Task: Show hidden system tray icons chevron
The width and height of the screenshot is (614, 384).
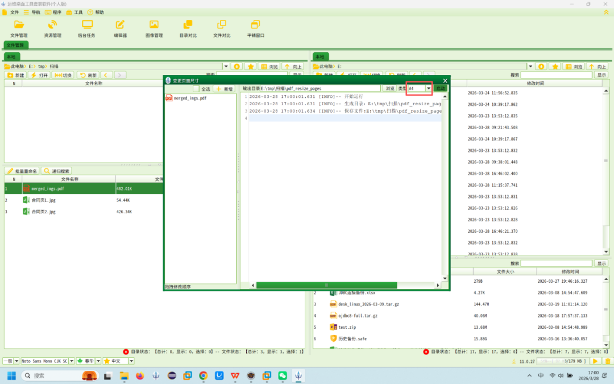Action: click(x=529, y=375)
